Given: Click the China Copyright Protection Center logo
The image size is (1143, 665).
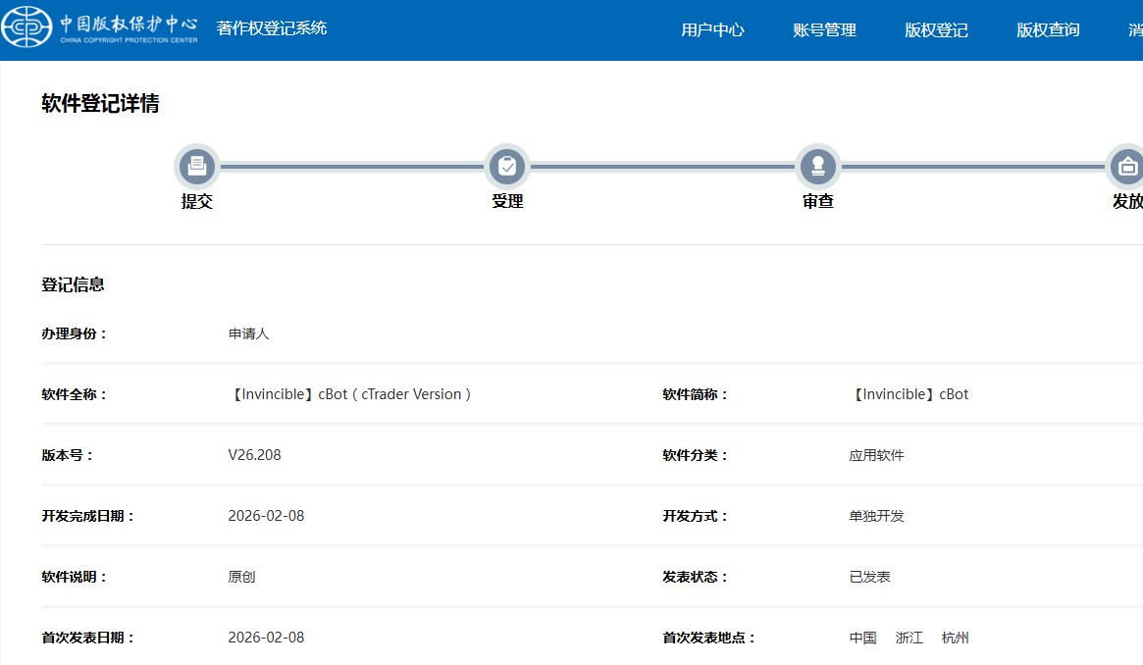Looking at the screenshot, I should (x=100, y=26).
